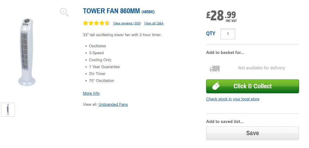Open the View all Q&A link
309x148 pixels.
[x=154, y=23]
